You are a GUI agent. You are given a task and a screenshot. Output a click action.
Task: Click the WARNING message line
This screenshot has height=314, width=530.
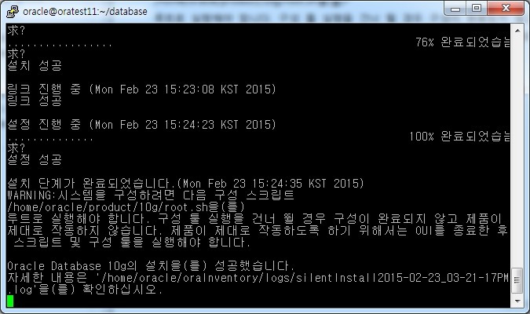click(x=151, y=195)
